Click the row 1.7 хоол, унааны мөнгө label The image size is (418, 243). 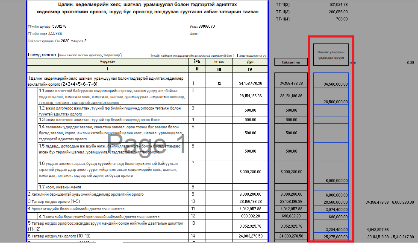60,187
